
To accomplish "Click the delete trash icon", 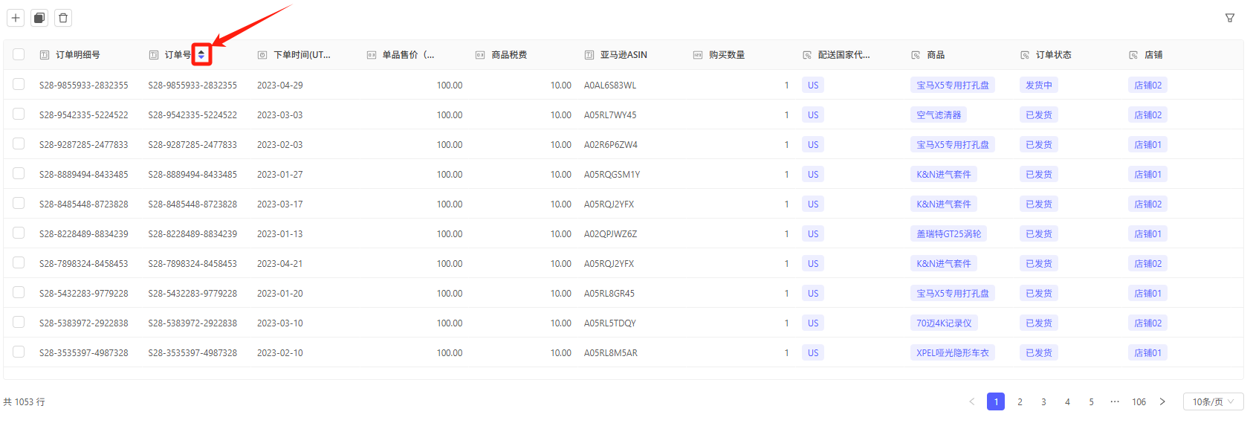I will pos(63,18).
